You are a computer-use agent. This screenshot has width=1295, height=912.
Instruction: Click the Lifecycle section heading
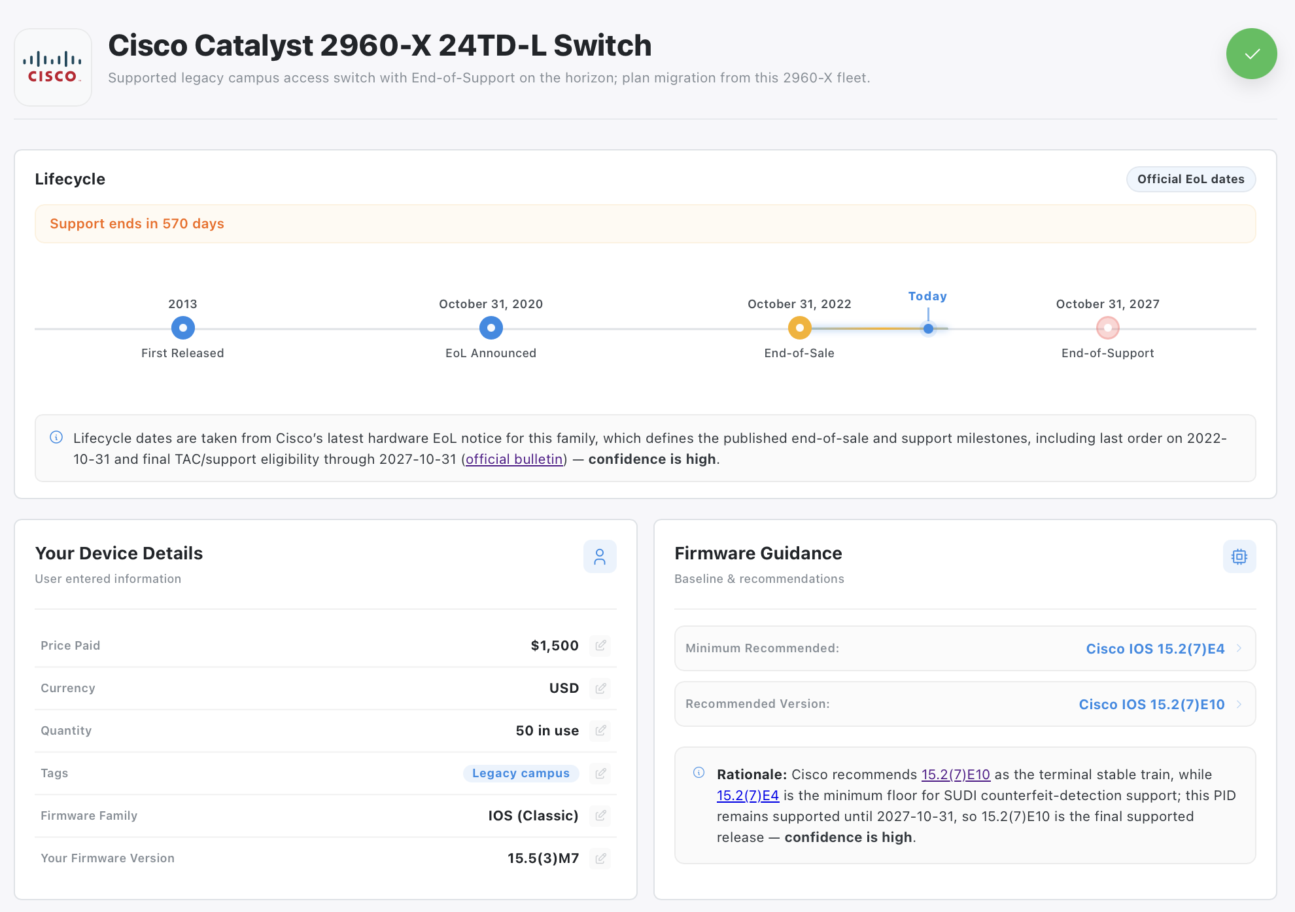point(70,179)
